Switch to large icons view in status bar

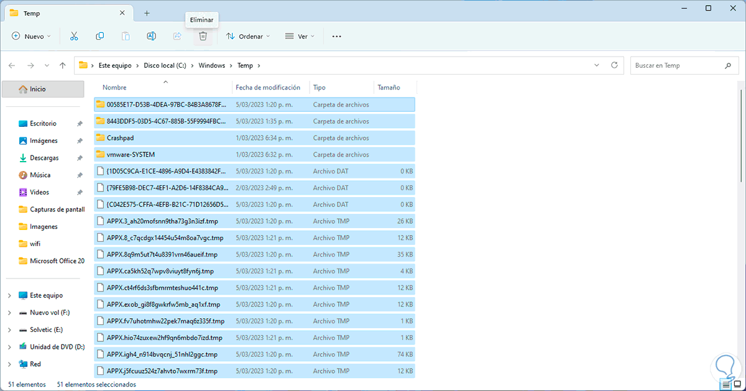coord(737,385)
